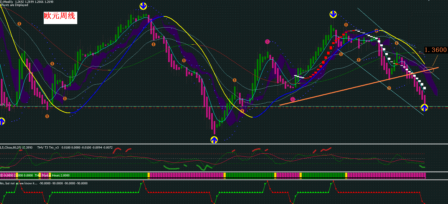This screenshot has width=448, height=204.
Task: Click the blue down-arrow above the second price peak
Action: 333,14
